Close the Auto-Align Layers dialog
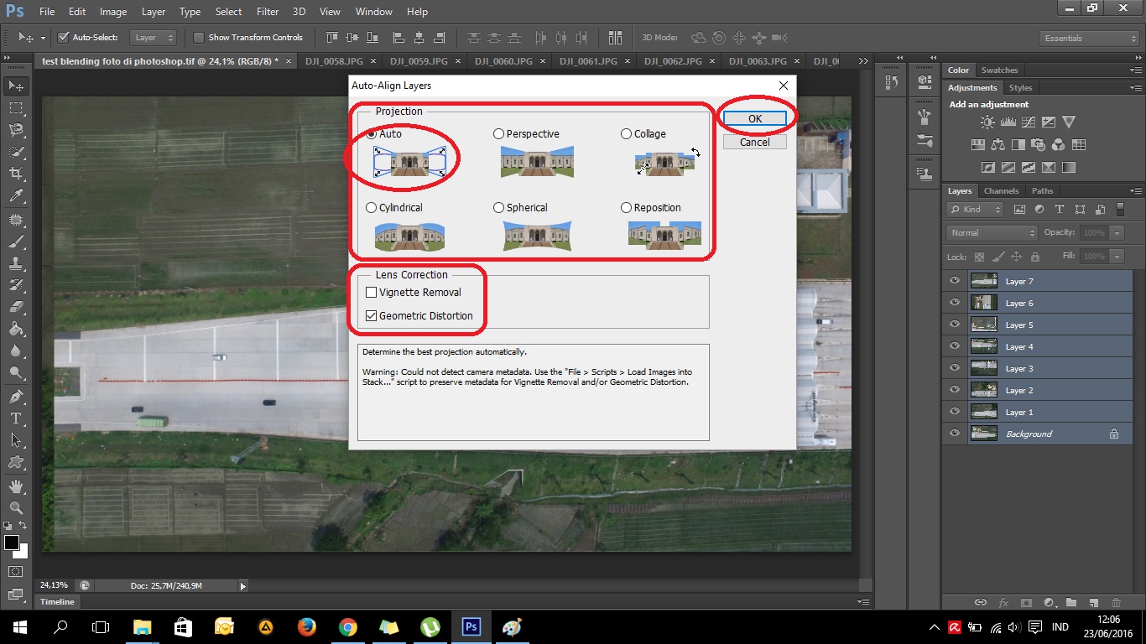The height and width of the screenshot is (644, 1146). point(784,86)
